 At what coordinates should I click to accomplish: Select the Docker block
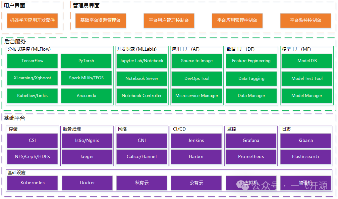pos(87,183)
